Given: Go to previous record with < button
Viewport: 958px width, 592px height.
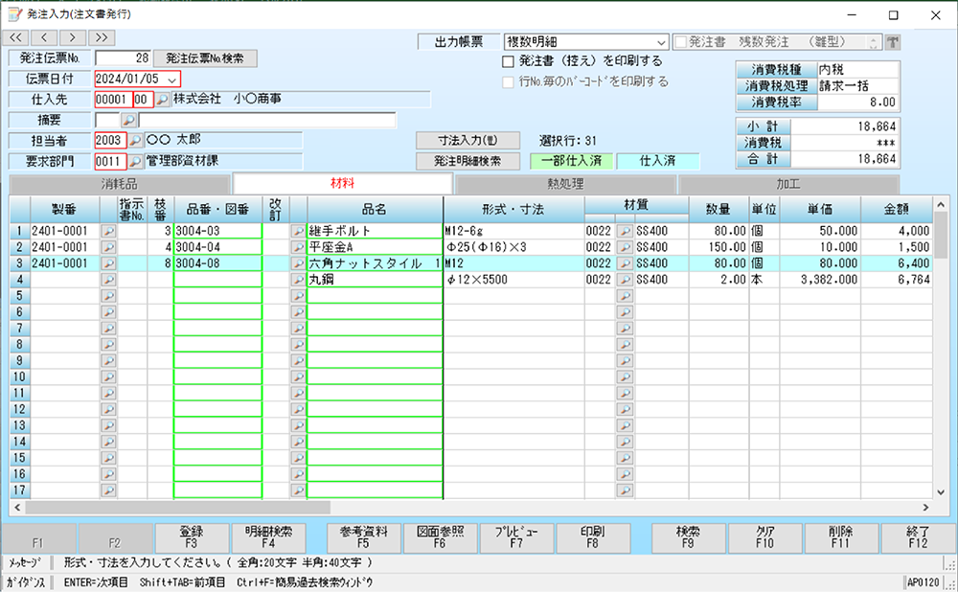Looking at the screenshot, I should tap(44, 38).
